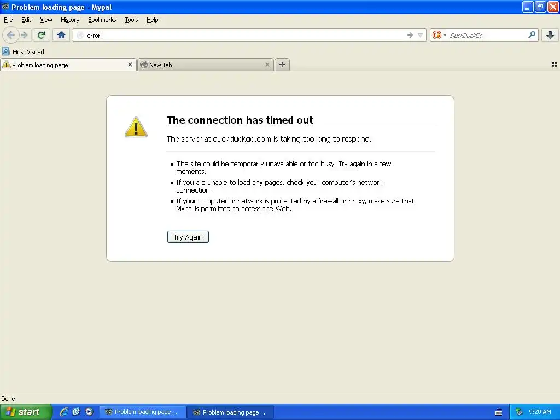This screenshot has height=420, width=560.
Task: Open the Downloads arrow button
Action: pyautogui.click(x=550, y=35)
